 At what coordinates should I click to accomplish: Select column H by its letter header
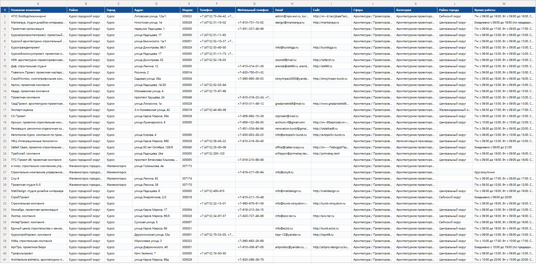292,4
